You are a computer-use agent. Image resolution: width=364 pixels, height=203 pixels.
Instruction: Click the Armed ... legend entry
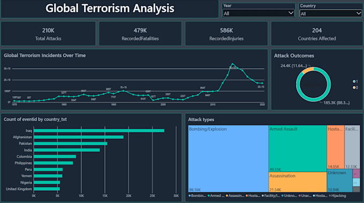(x=216, y=196)
